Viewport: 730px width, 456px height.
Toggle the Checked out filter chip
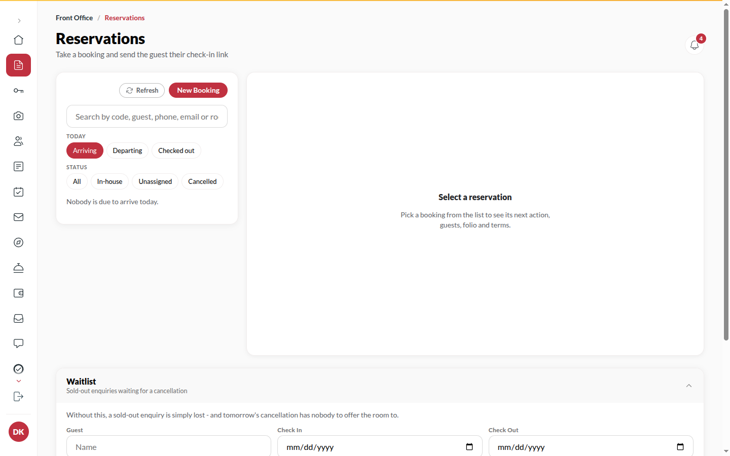point(176,150)
